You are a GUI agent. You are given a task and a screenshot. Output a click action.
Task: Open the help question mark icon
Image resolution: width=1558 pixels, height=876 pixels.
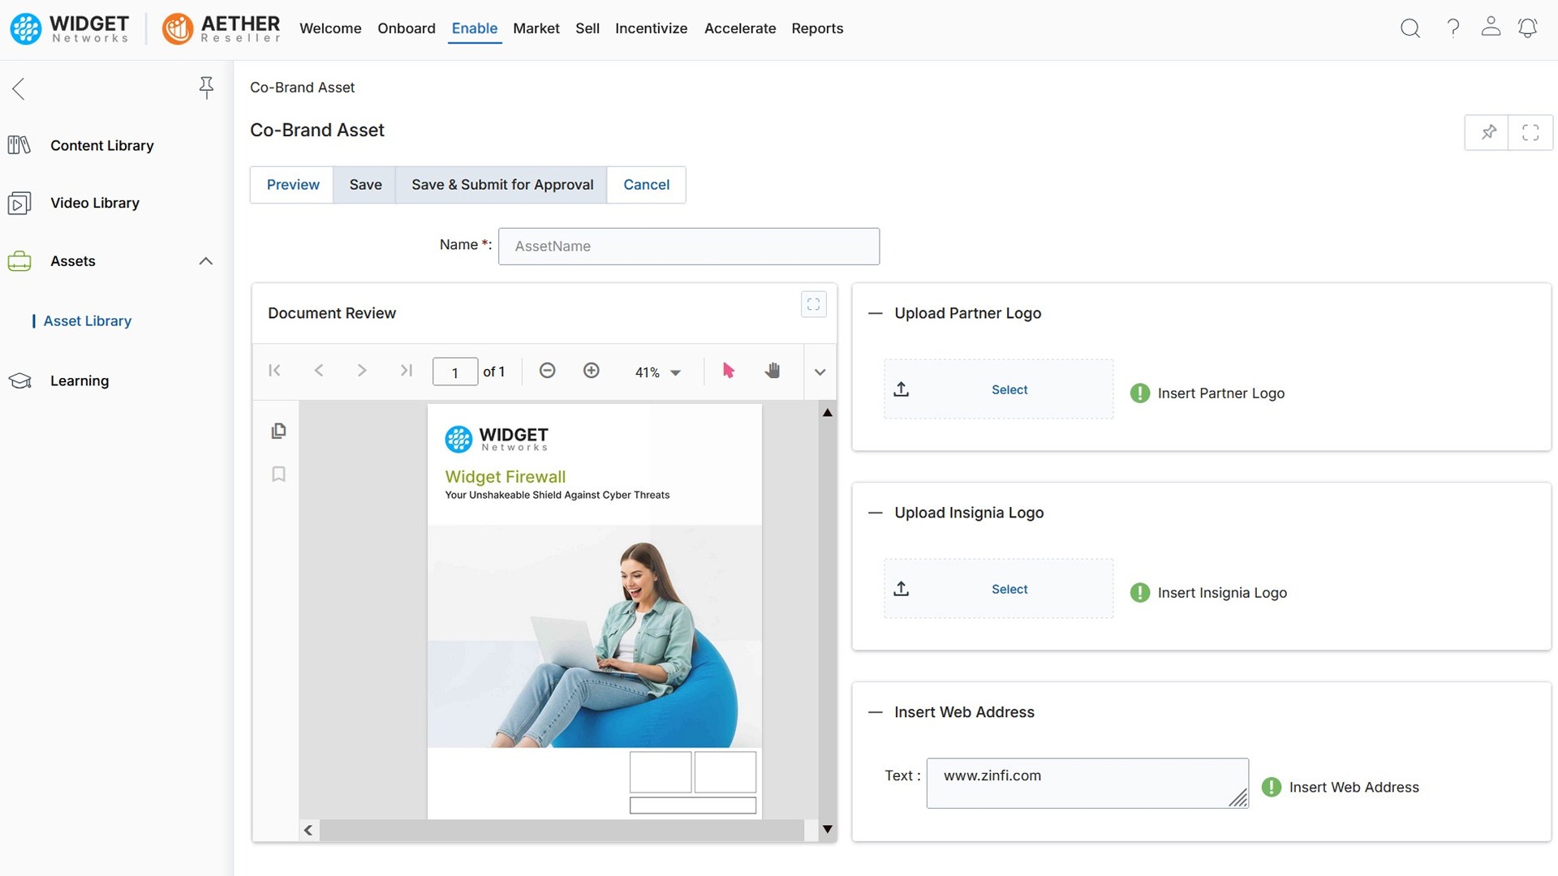coord(1453,28)
